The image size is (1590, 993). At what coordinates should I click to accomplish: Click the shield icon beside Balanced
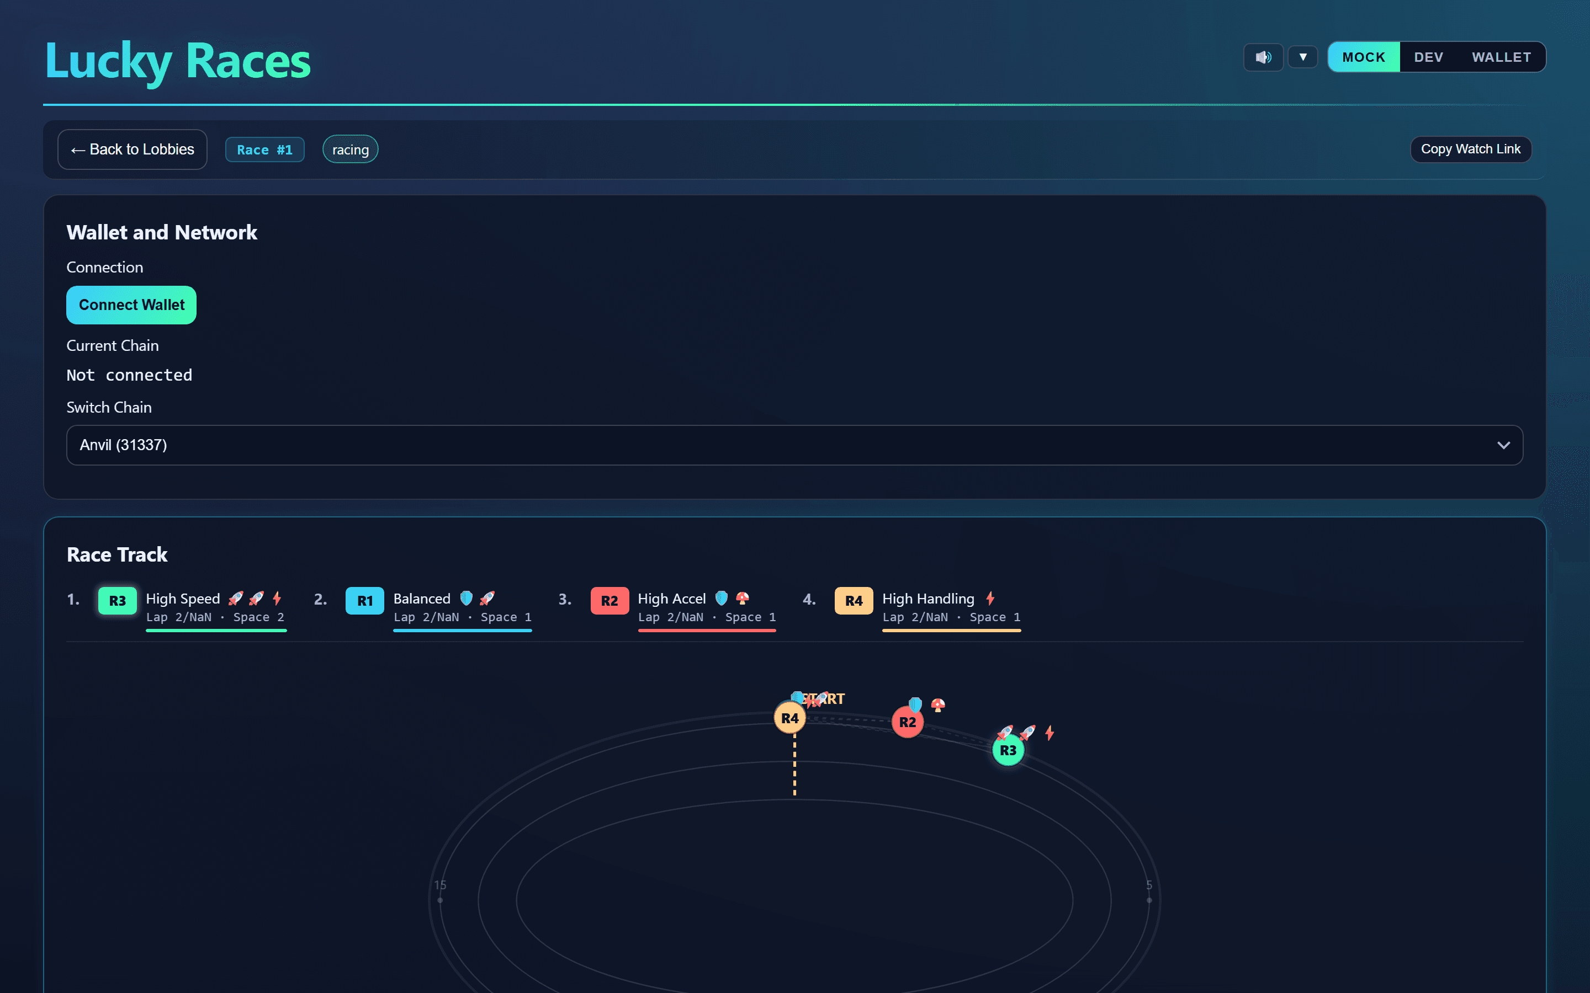[467, 599]
